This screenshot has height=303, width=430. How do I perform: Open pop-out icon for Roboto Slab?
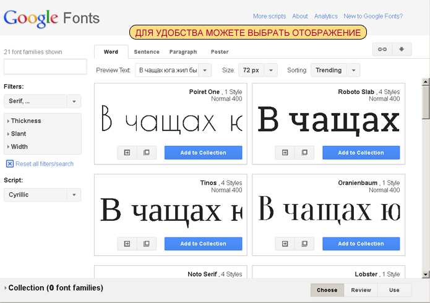[304, 153]
